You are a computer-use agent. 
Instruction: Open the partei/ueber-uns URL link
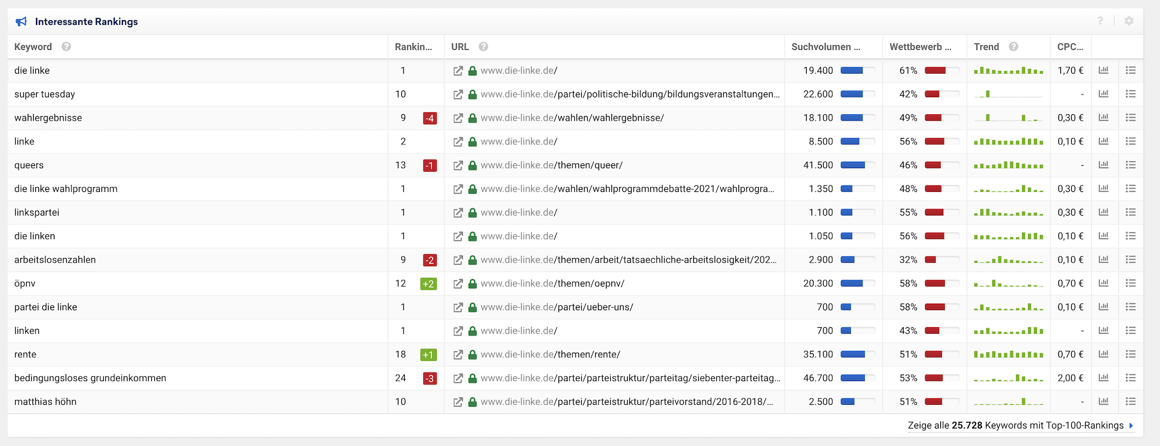(x=557, y=307)
